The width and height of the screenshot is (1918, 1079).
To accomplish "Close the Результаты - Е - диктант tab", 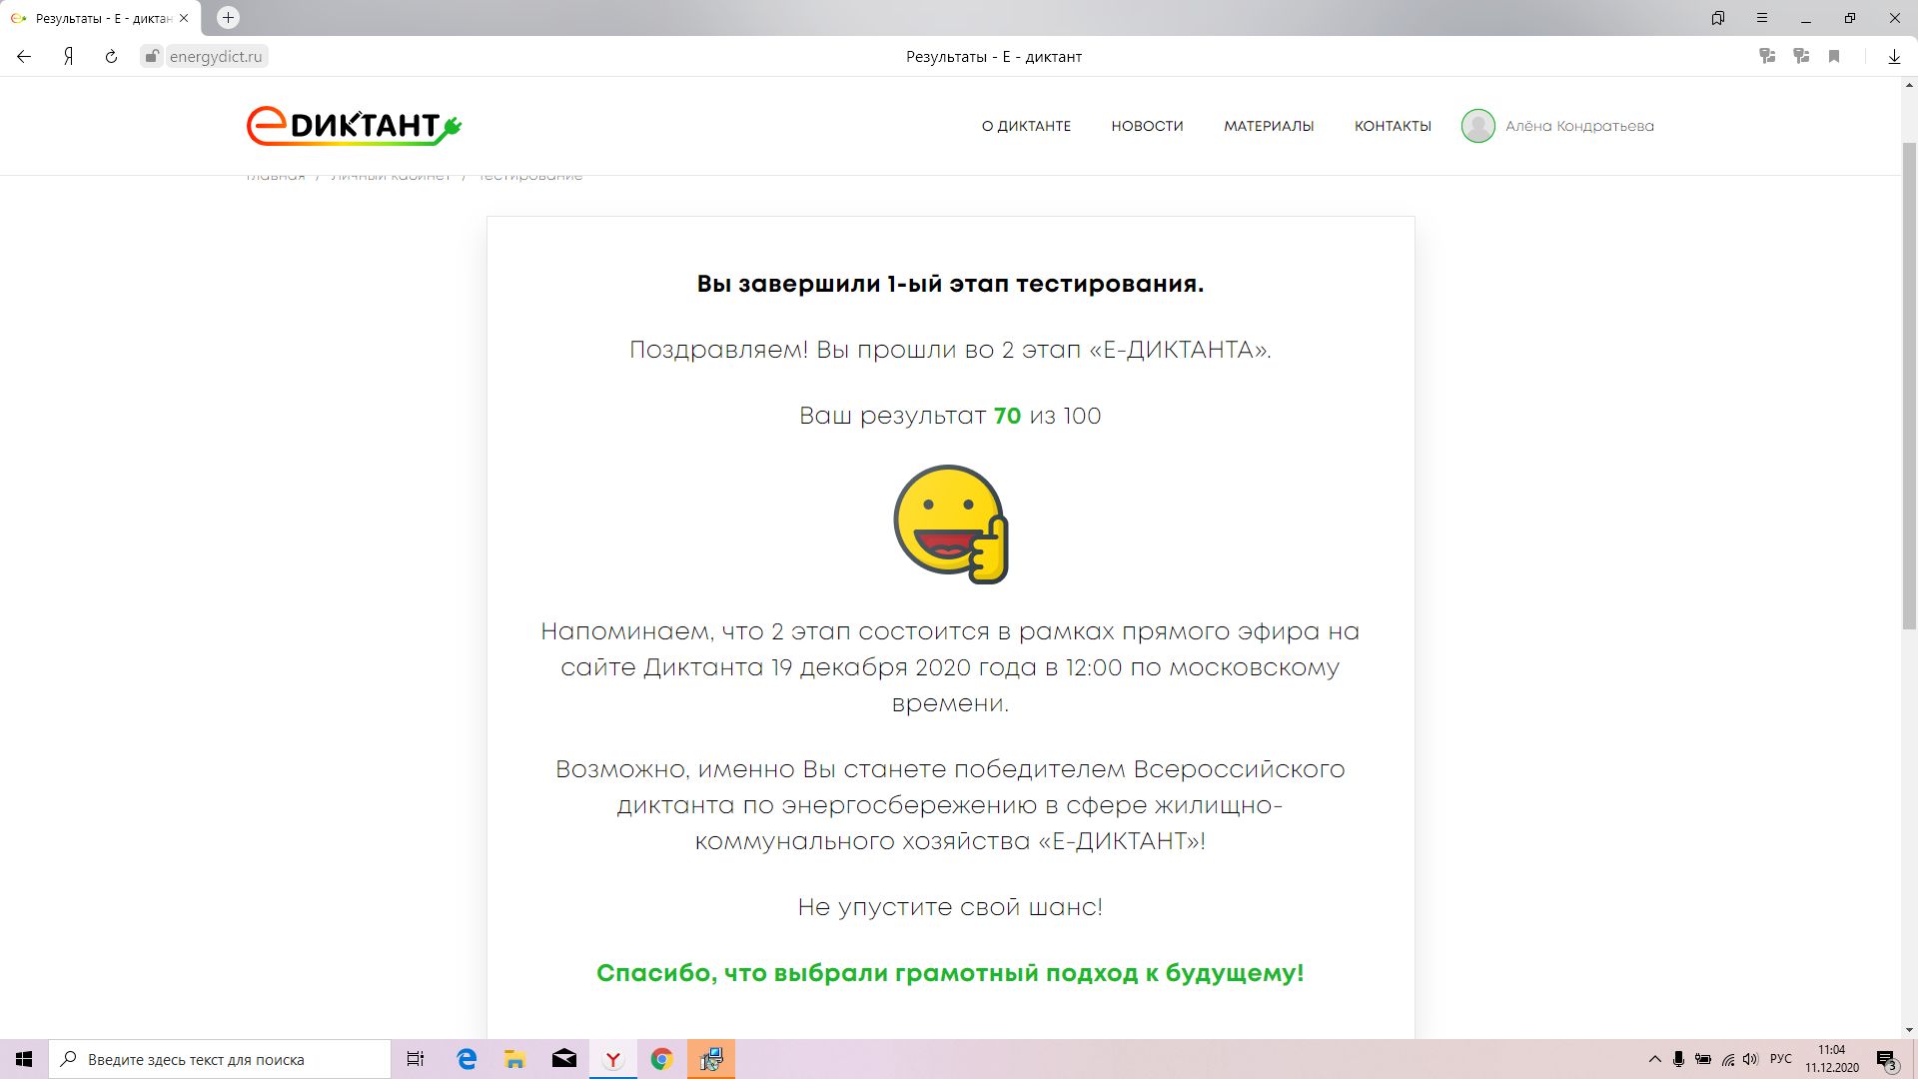I will 184,18.
